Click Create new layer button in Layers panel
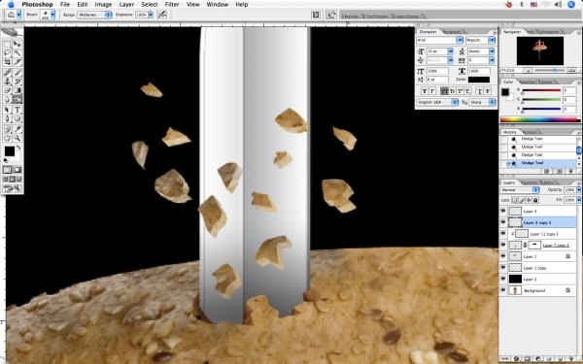This screenshot has width=583, height=364. [561, 359]
